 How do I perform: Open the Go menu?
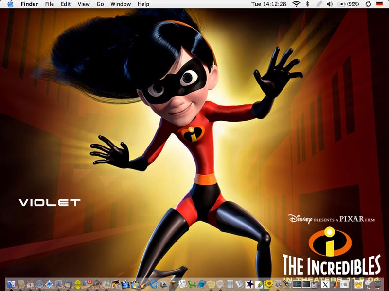100,4
